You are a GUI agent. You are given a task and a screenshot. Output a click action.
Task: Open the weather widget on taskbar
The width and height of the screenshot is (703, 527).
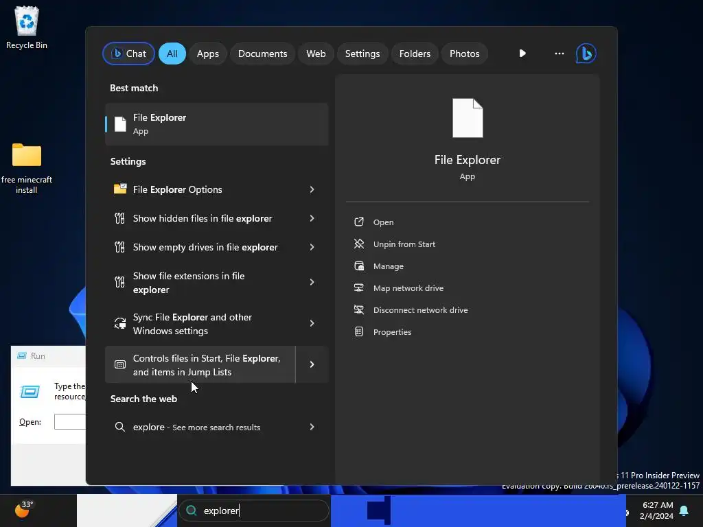24,510
